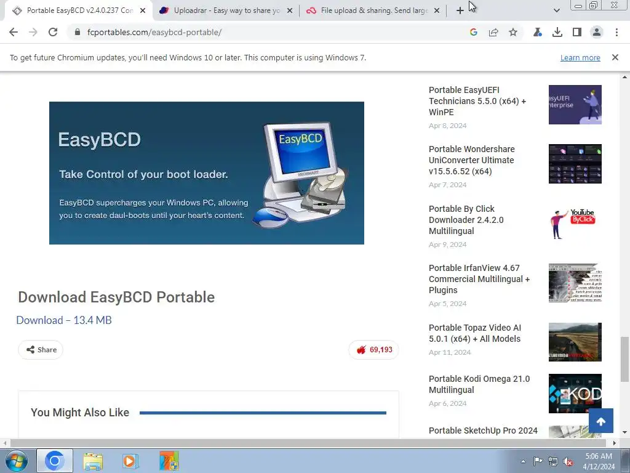Click the shielded installer taskbar icon
Image resolution: width=630 pixels, height=473 pixels.
169,461
